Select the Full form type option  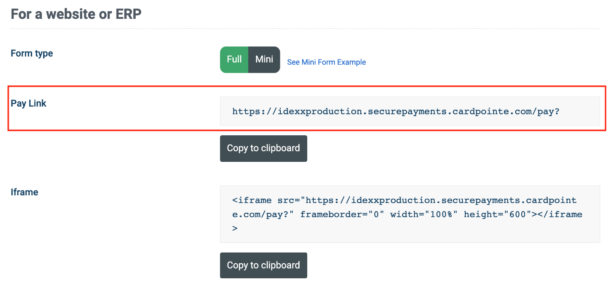(x=234, y=60)
